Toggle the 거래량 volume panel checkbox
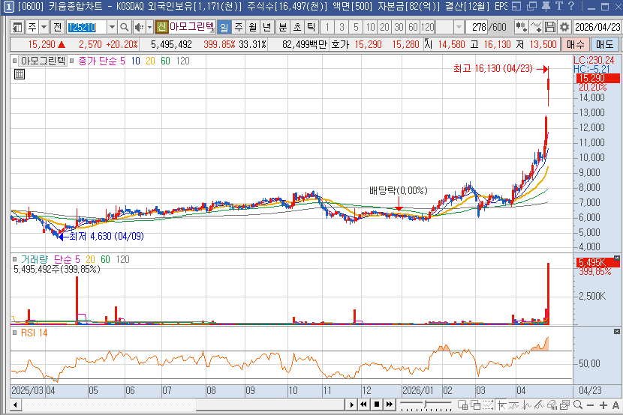 tap(15, 260)
